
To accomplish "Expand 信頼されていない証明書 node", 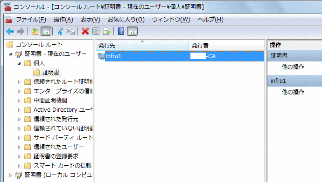I will 19,128.
